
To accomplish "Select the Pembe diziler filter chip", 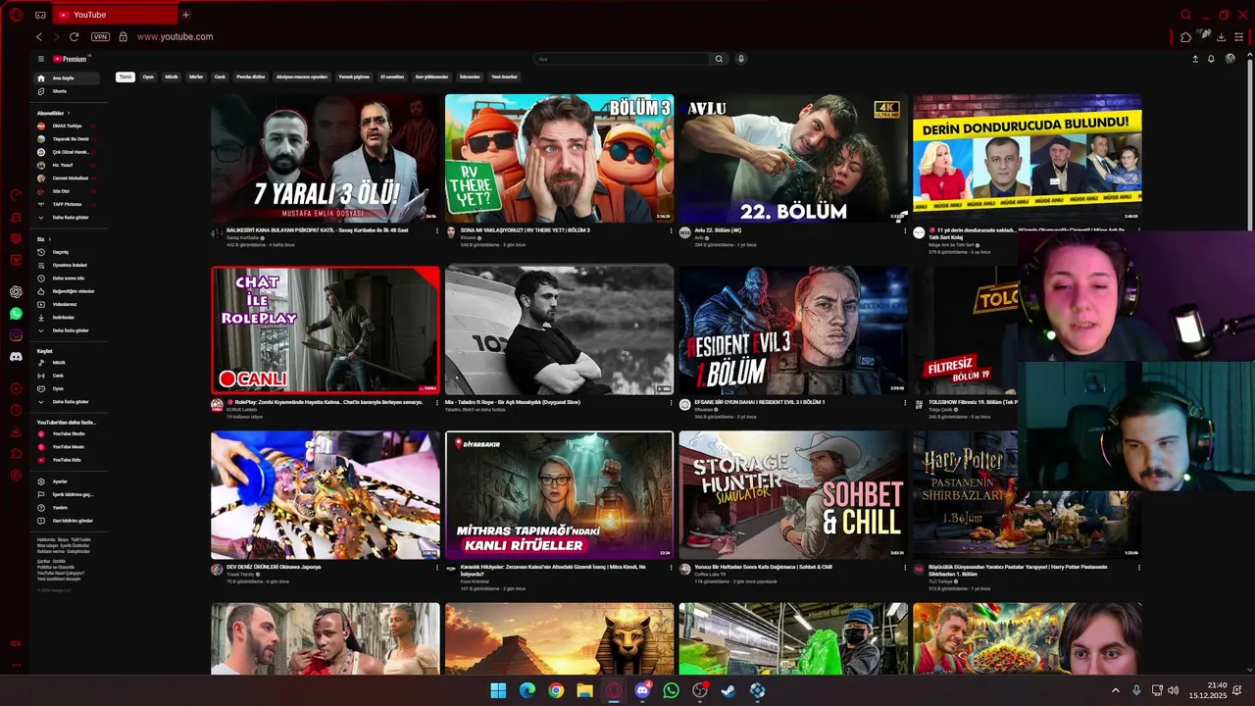I will click(251, 76).
